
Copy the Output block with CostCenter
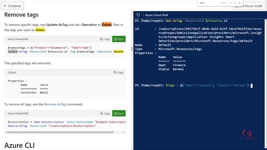(118, 72)
